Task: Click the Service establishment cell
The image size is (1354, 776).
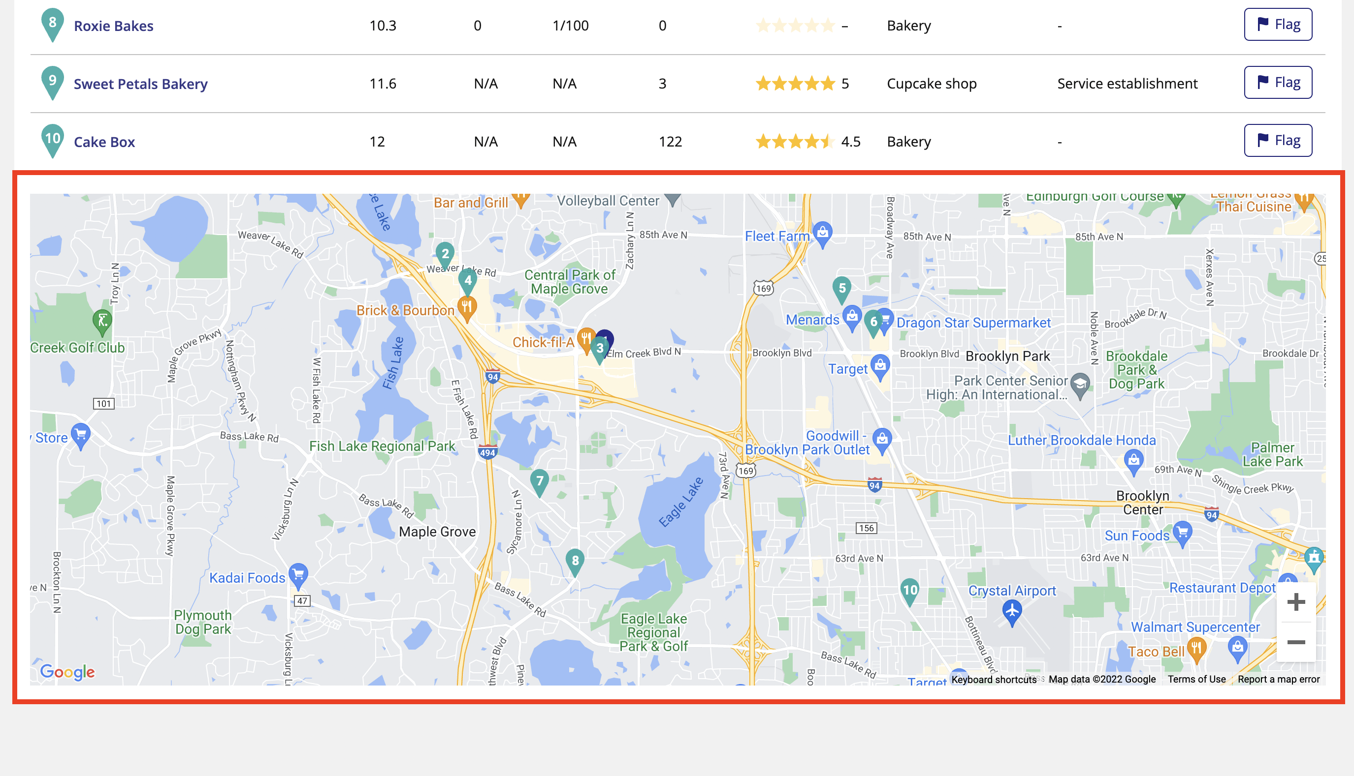Action: click(x=1127, y=84)
